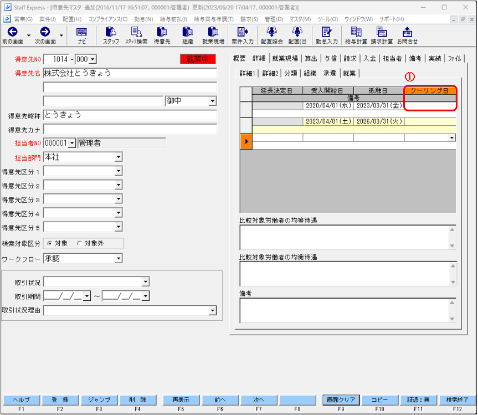Image resolution: width=478 pixels, height=415 pixels.
Task: Open the 得意先区分４ dropdown
Action: tap(119, 213)
